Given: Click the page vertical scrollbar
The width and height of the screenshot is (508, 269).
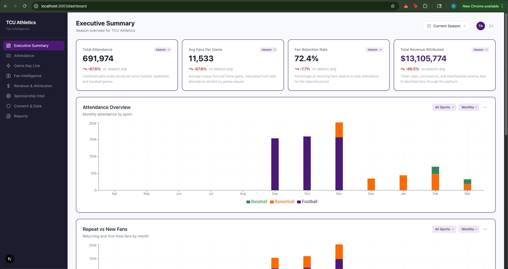Looking at the screenshot, I should click(506, 74).
